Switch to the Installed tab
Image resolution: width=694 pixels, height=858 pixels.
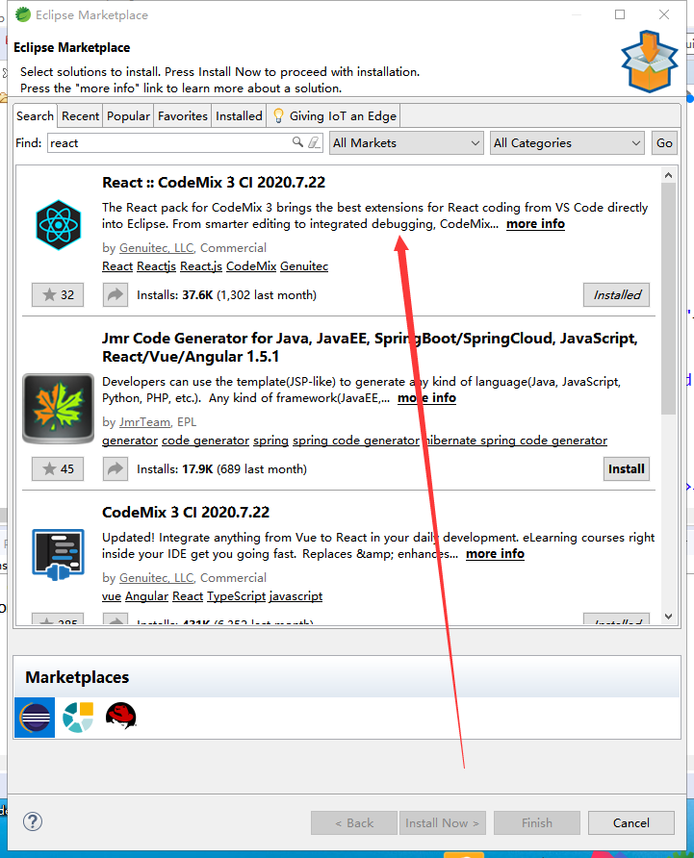pyautogui.click(x=239, y=116)
